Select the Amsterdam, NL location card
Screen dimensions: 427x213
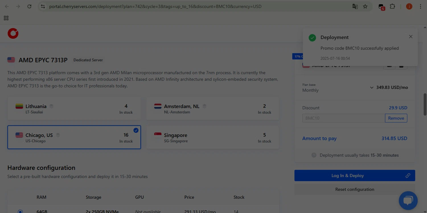(213, 108)
